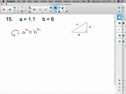This screenshot has height=94, width=126.
Task: Move toolbar using up-down arrows button
Action: (x=119, y=11)
